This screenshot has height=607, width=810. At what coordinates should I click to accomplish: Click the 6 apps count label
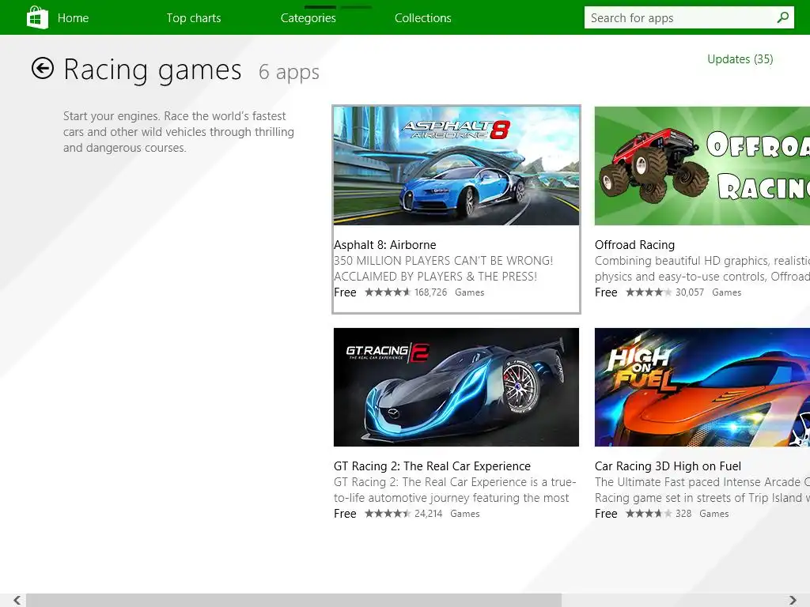pyautogui.click(x=289, y=72)
